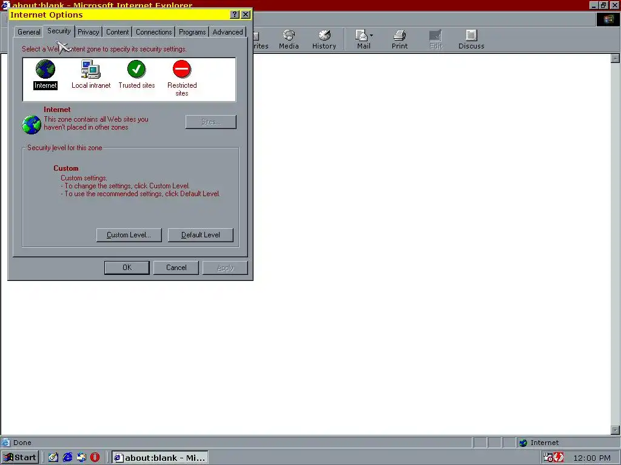This screenshot has width=621, height=465.
Task: Click the browser scrollbar down arrow
Action: tap(615, 430)
